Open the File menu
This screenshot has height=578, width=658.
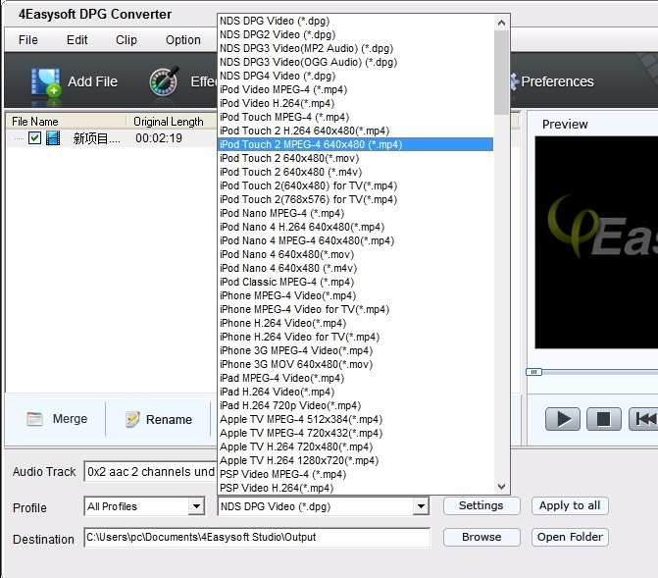[x=28, y=40]
